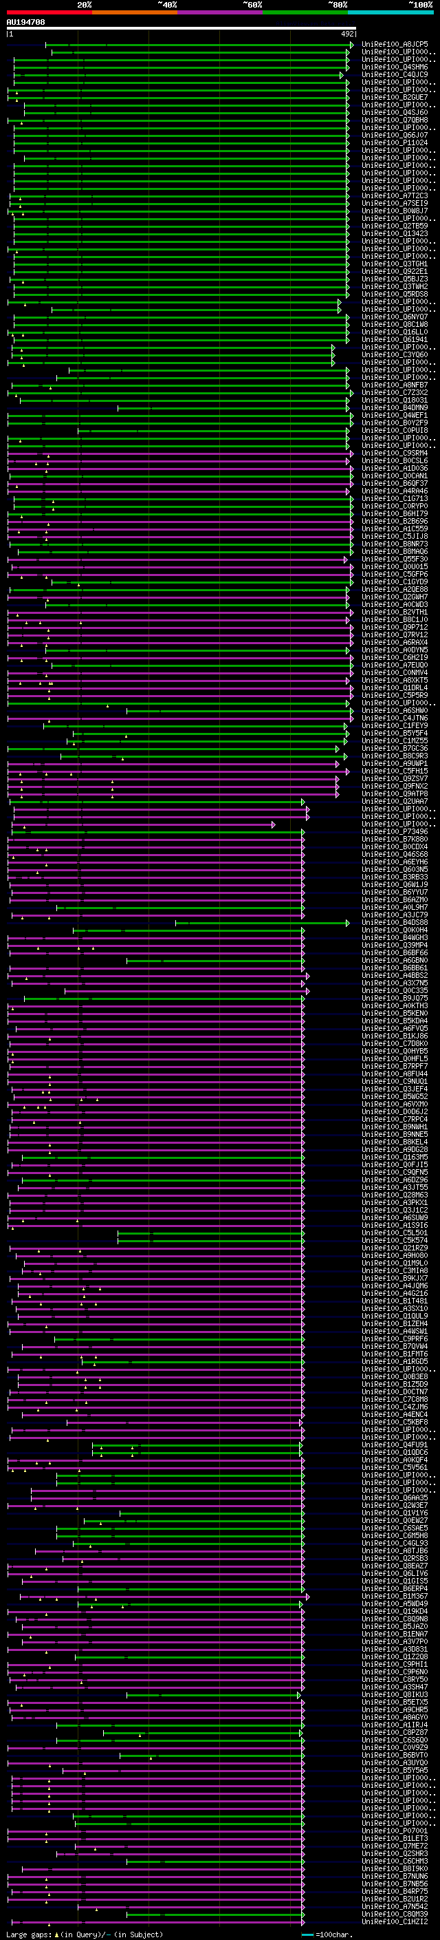Click hit label UniRef100_A8NFB7
The width and height of the screenshot is (440, 1940).
pos(395,385)
